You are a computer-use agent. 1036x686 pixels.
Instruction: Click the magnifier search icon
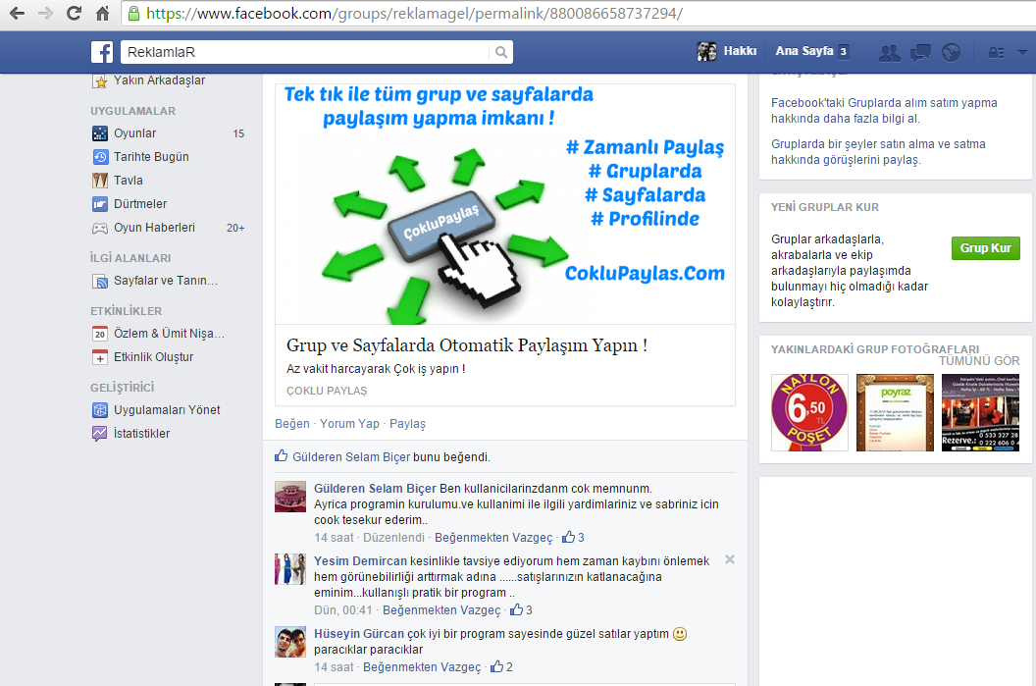(500, 52)
